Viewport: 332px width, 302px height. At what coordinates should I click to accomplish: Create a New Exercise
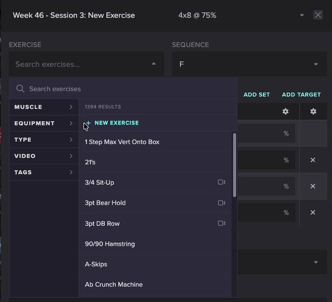point(117,123)
